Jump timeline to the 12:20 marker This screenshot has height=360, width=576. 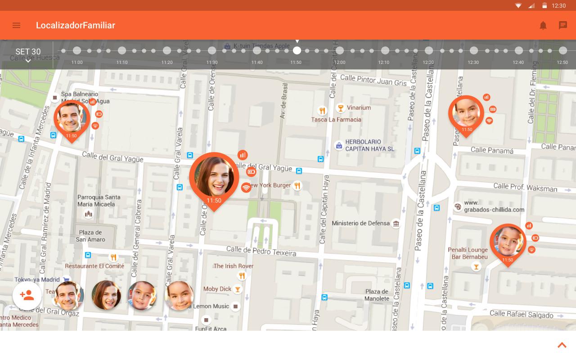coord(429,51)
